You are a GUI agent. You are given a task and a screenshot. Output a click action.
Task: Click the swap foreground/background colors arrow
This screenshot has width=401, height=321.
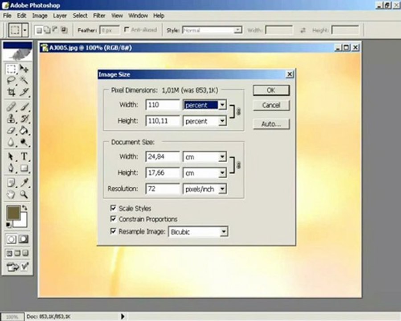click(25, 208)
